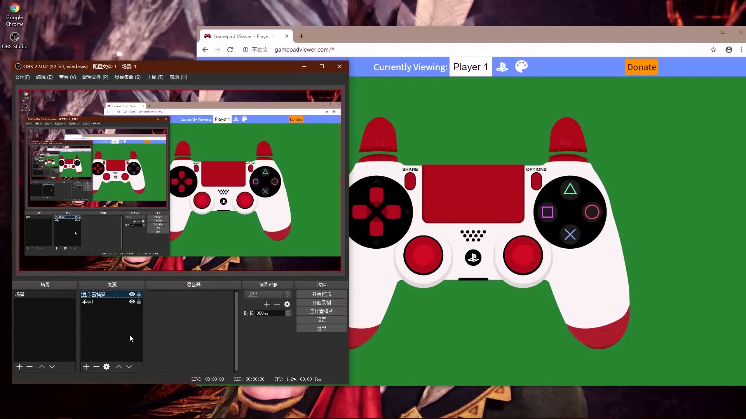Screen dimensions: 746x419
Task: Select Player 1 tab in Gamepad Viewer
Action: click(x=470, y=67)
